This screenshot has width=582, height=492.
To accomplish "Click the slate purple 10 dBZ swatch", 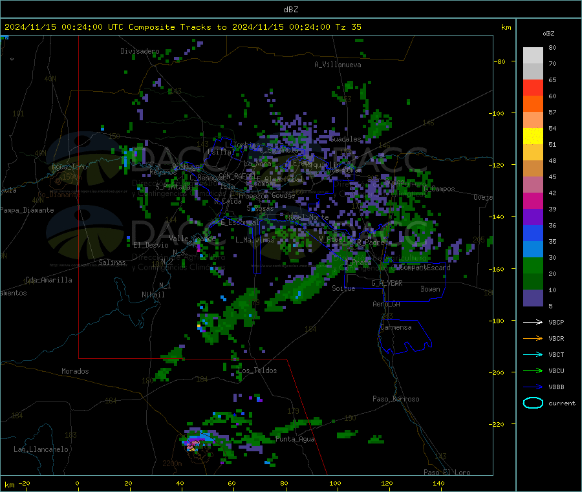I will click(533, 297).
